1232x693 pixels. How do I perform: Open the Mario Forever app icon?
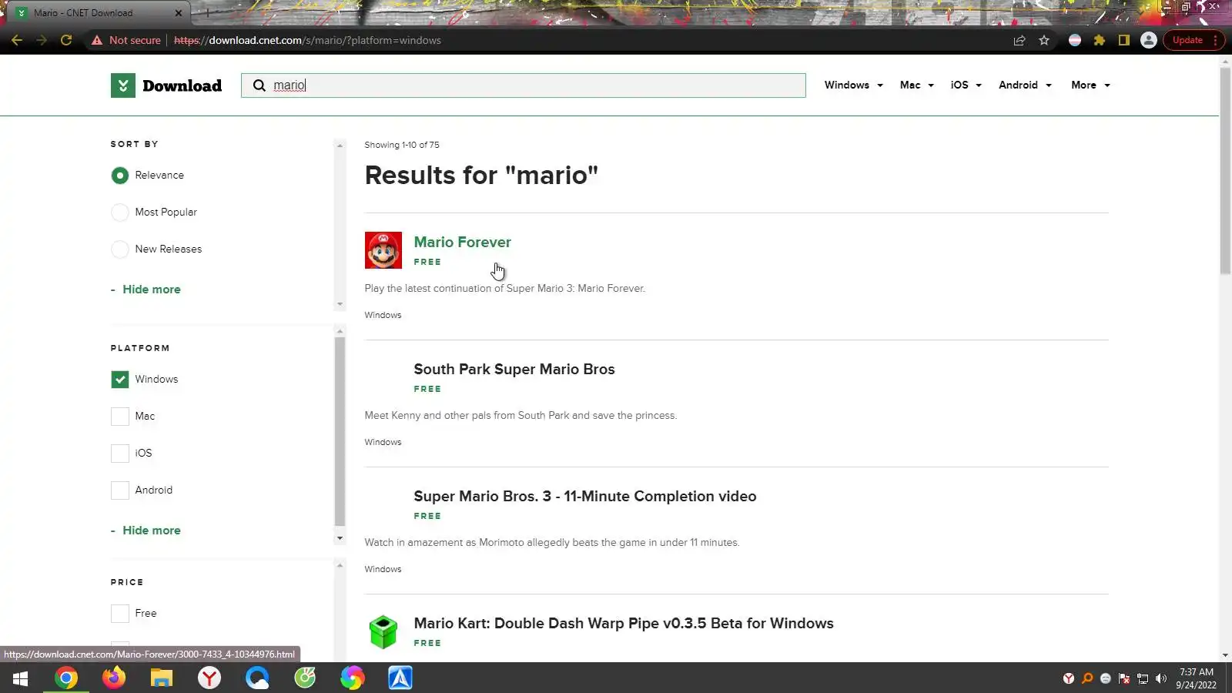[x=383, y=250]
